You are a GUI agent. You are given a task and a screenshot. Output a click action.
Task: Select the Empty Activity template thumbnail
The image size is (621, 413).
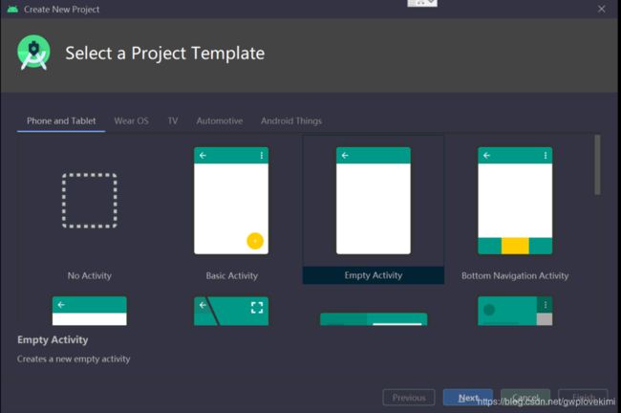point(374,201)
